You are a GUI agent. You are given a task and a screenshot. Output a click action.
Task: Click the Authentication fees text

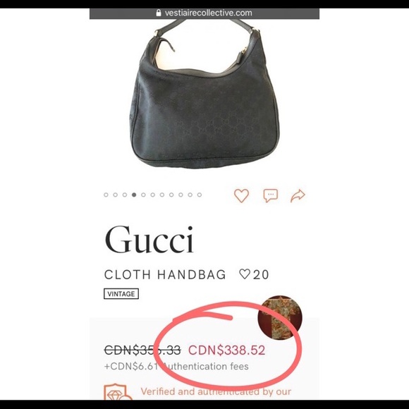click(x=206, y=366)
